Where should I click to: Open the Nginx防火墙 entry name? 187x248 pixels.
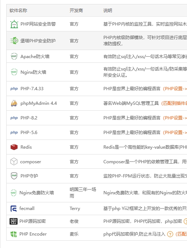33,72
